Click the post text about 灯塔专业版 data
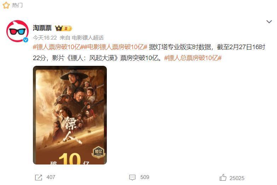Image resolution: width=277 pixels, height=185 pixels. [149, 53]
